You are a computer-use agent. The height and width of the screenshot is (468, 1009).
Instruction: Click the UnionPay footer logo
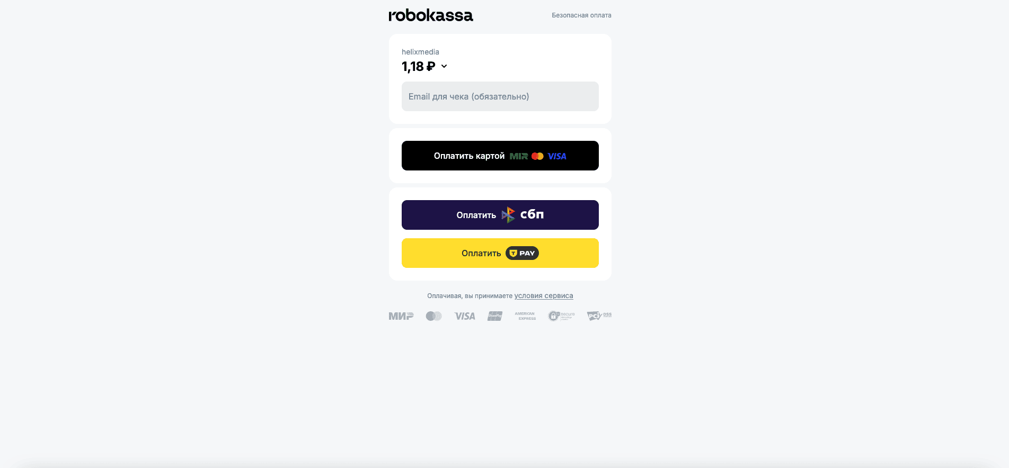point(495,316)
